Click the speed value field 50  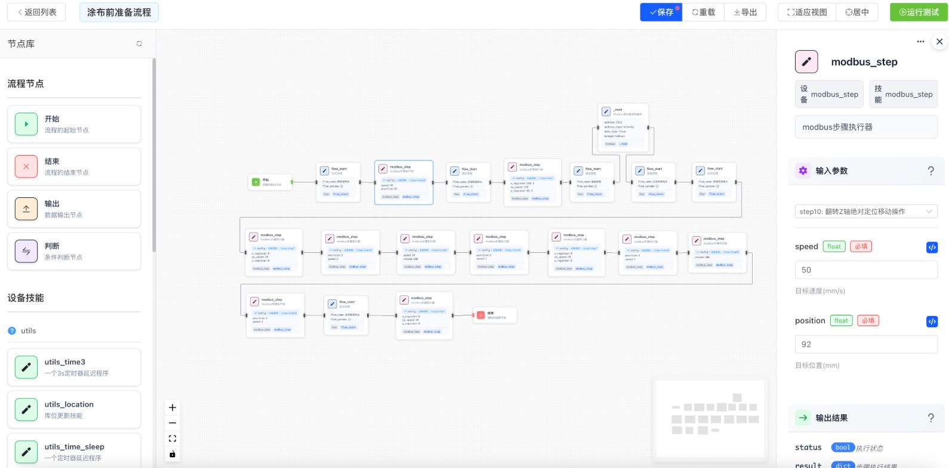866,269
